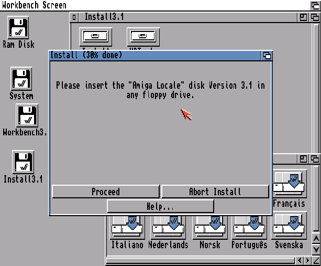
Task: Click the scroll down arrow in language window
Action: click(x=316, y=250)
